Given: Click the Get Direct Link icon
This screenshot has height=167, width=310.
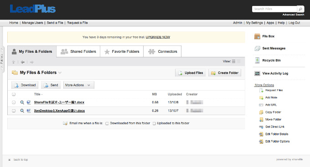Looking at the screenshot, I should [261, 127].
